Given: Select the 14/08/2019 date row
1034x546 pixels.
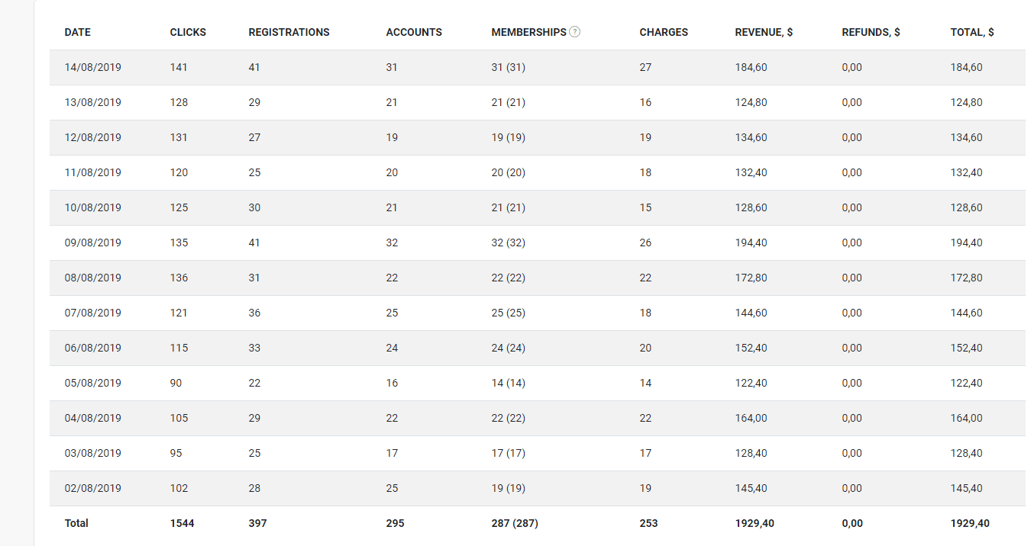Looking at the screenshot, I should [538, 67].
